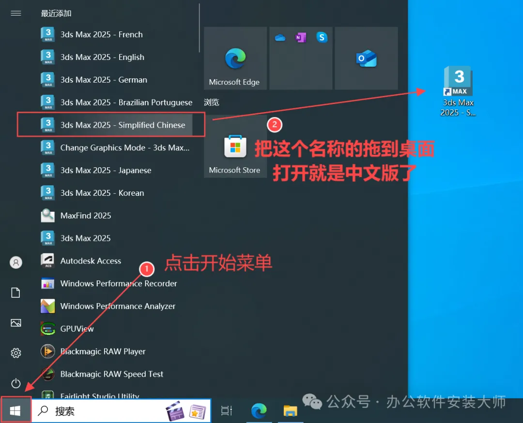523x423 pixels.
Task: Open Pictures from Start sidebar
Action: pos(15,323)
